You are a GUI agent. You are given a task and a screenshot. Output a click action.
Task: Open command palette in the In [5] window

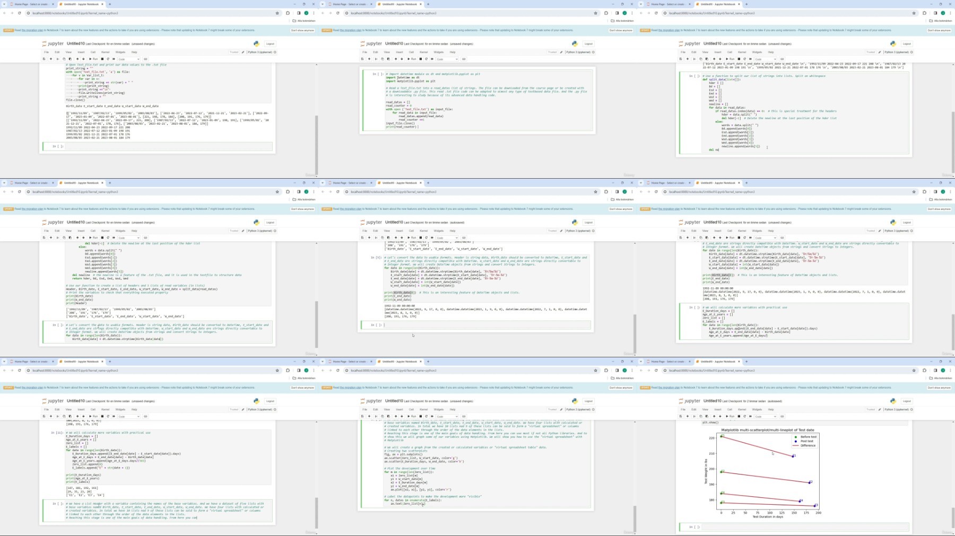[x=464, y=238]
